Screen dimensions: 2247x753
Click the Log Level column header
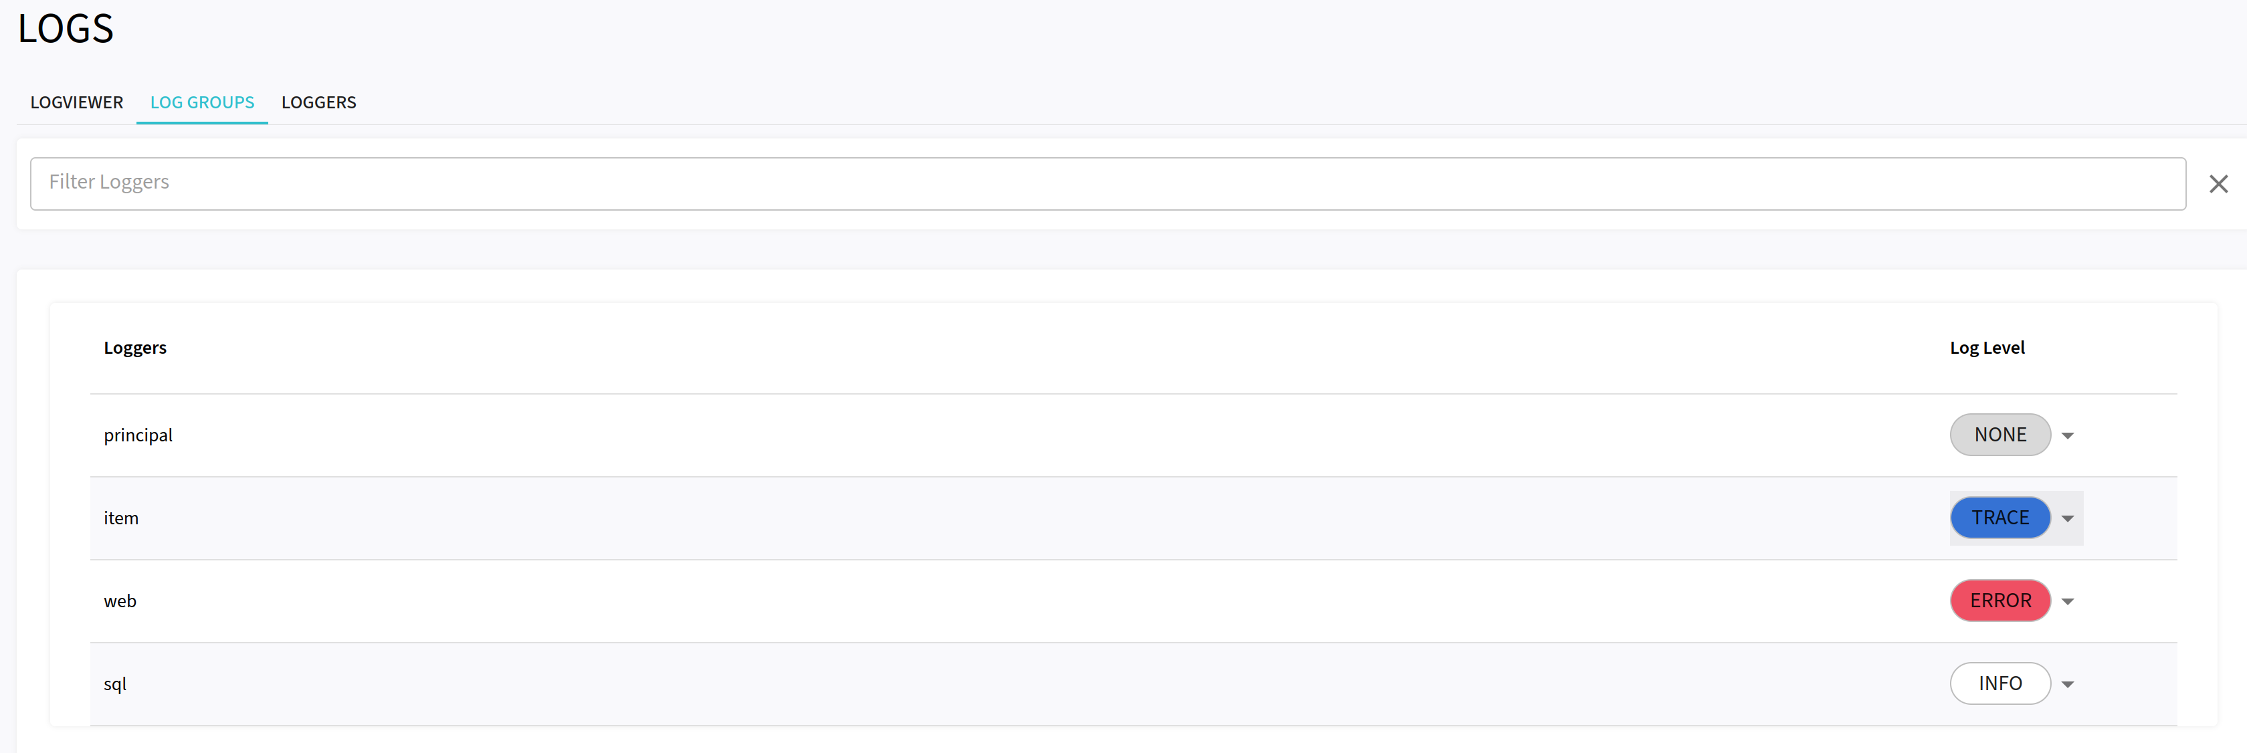pos(1987,347)
